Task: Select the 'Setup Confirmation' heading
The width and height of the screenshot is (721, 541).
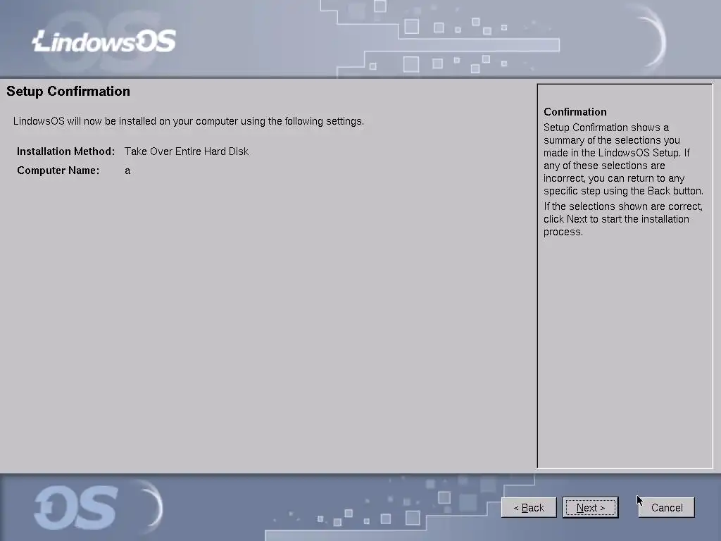Action: tap(68, 91)
